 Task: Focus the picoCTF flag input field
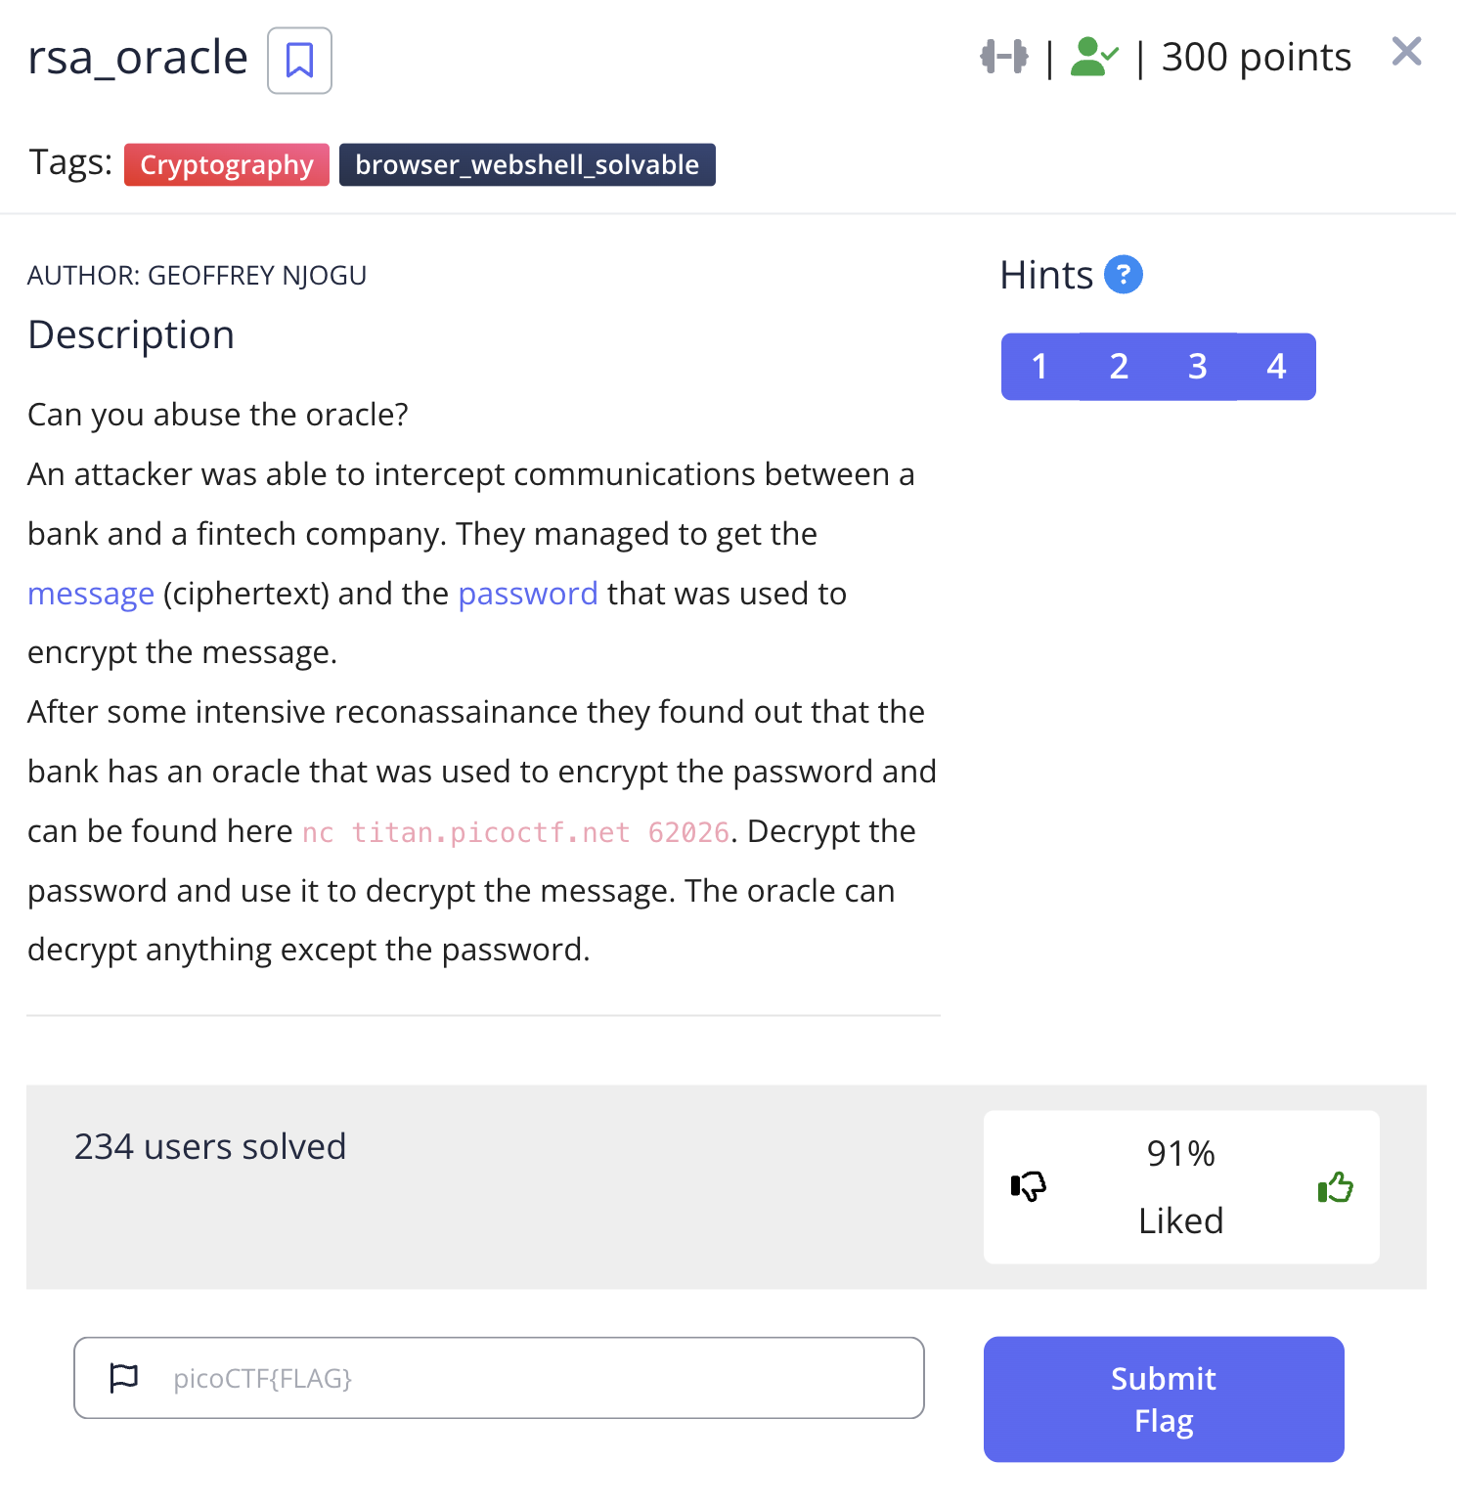tap(528, 1377)
